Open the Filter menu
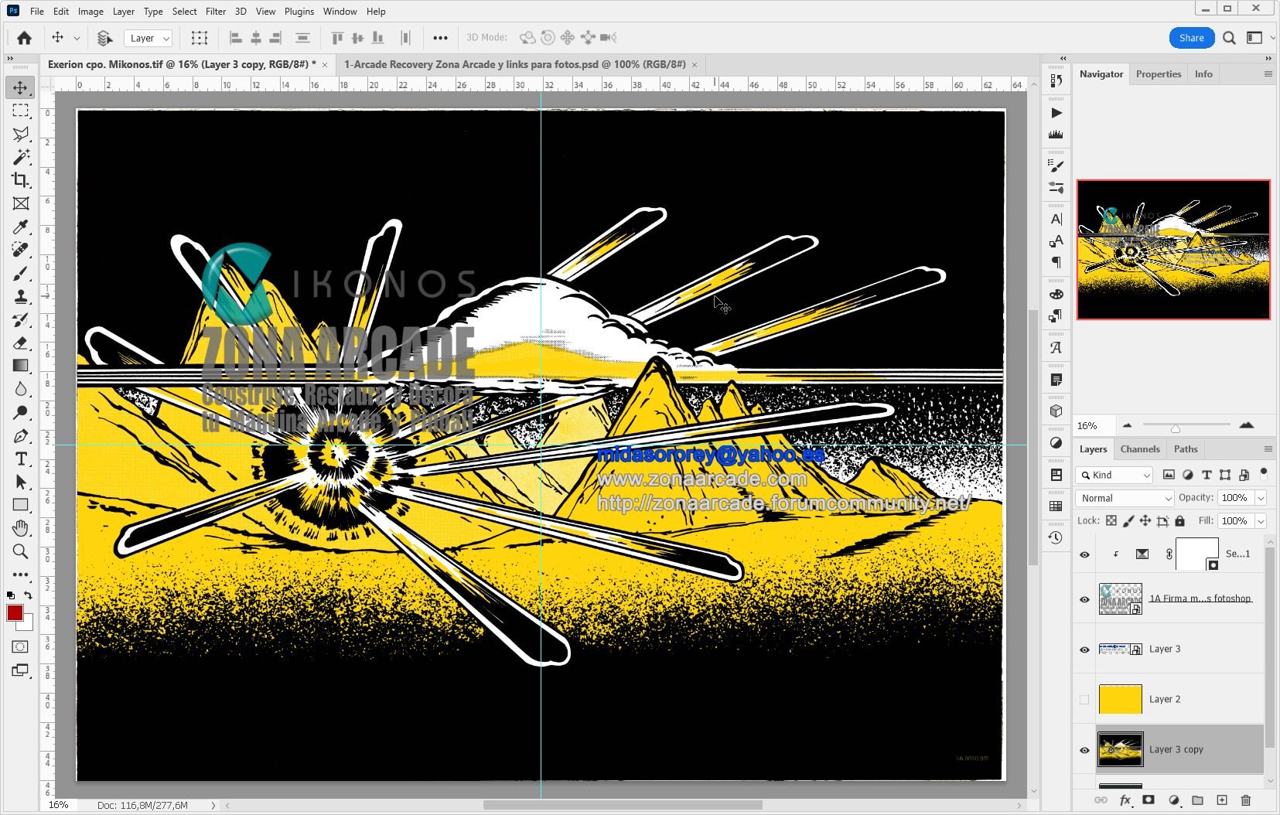The width and height of the screenshot is (1280, 815). [x=215, y=12]
